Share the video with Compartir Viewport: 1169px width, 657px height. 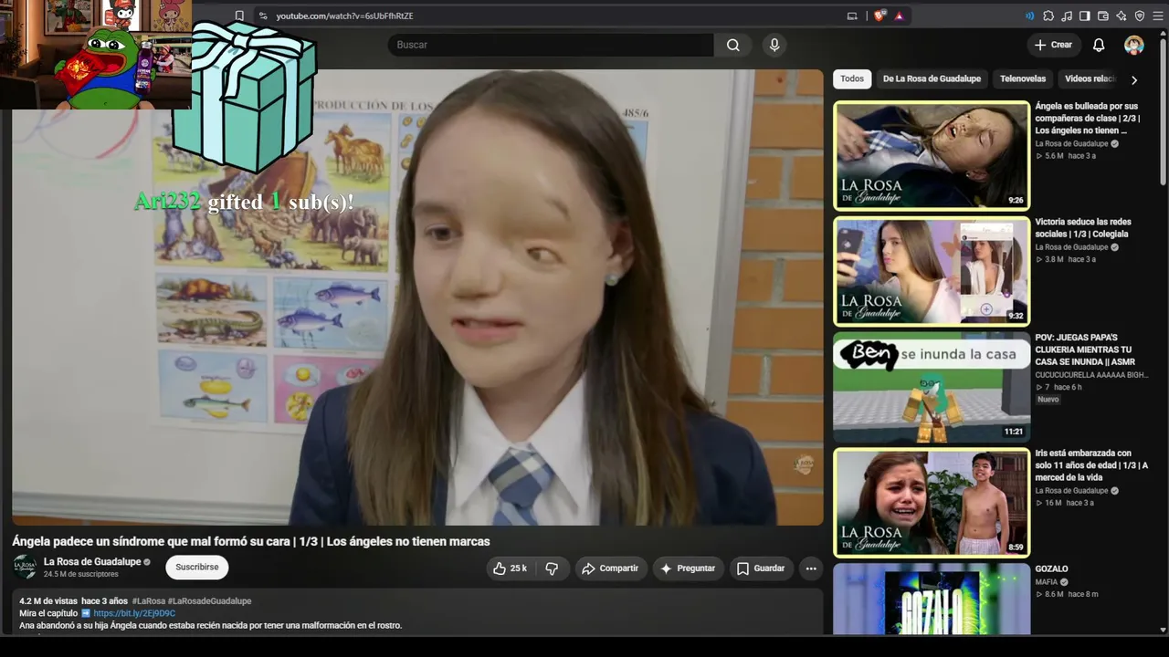[x=610, y=568]
